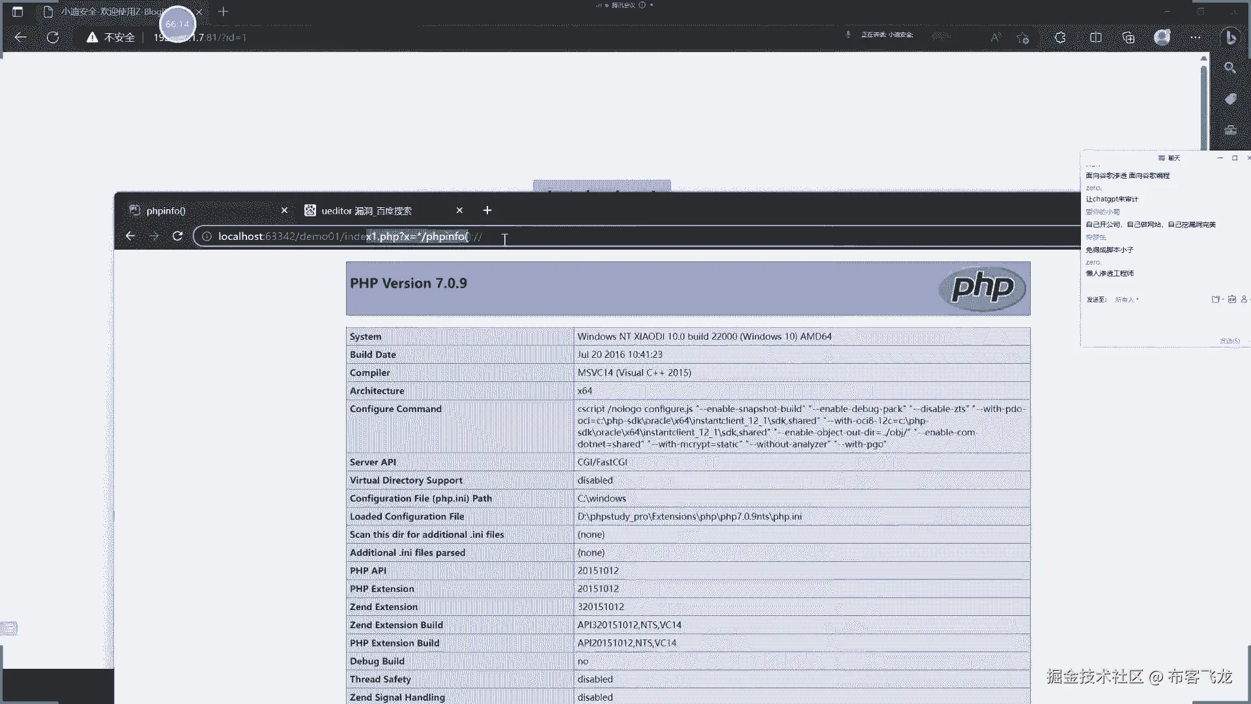Open Edge profile avatar

(1162, 37)
